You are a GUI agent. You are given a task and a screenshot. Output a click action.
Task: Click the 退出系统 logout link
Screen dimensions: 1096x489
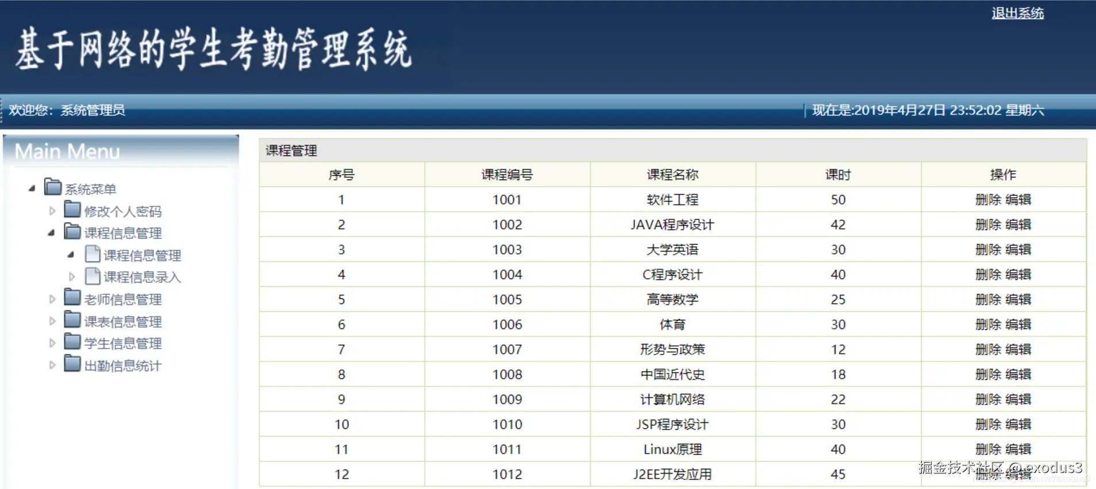tap(1017, 13)
